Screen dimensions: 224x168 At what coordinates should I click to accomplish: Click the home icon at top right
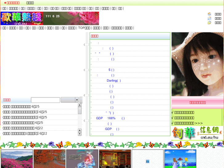coord(210,14)
